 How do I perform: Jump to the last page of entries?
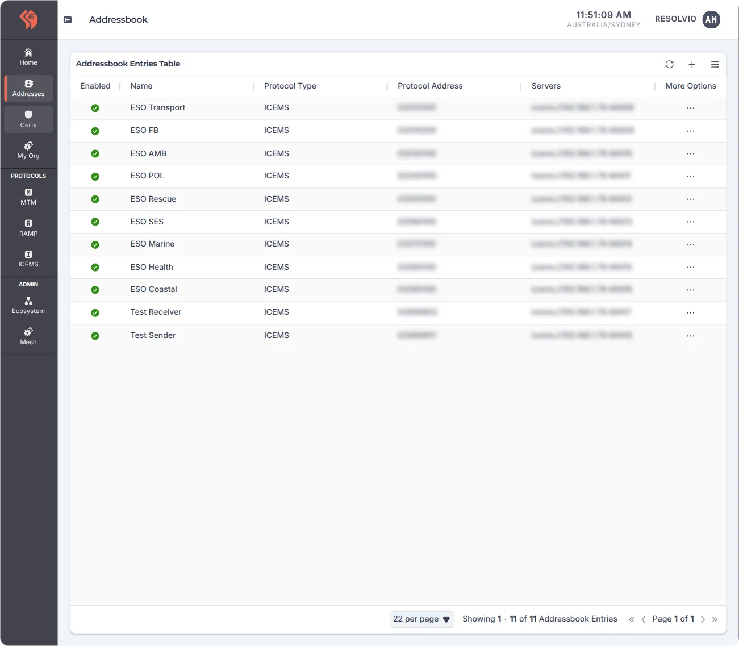715,619
